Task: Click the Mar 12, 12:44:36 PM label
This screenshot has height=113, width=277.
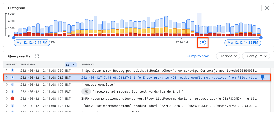Action: coord(243,43)
